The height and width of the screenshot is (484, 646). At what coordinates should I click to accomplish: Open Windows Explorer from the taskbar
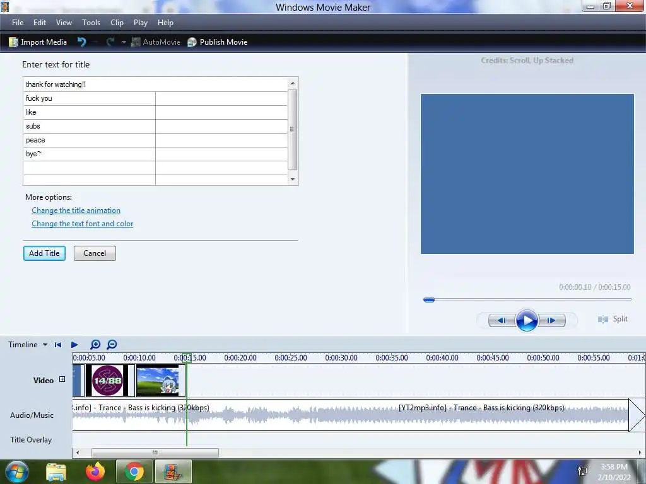click(56, 472)
